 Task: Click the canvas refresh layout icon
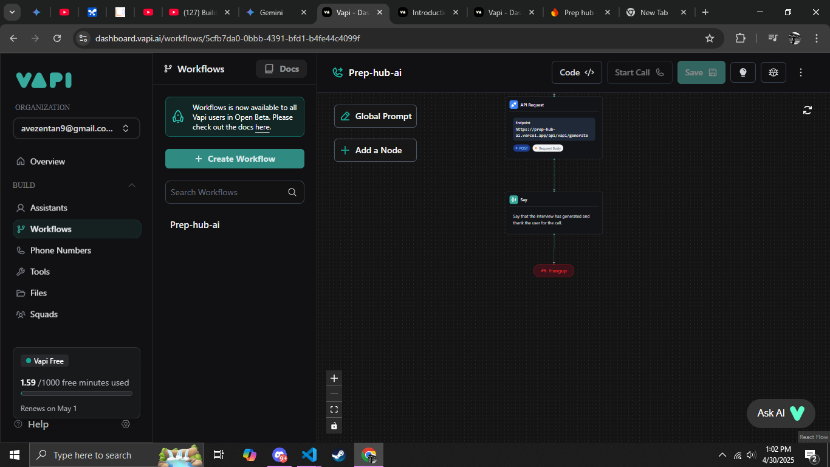(x=808, y=110)
